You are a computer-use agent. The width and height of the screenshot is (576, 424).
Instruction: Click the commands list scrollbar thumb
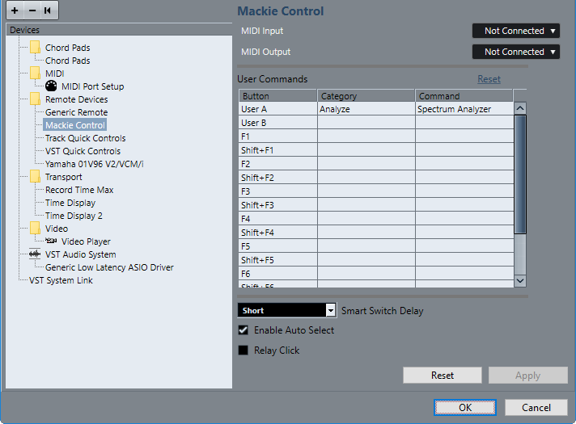[x=520, y=174]
